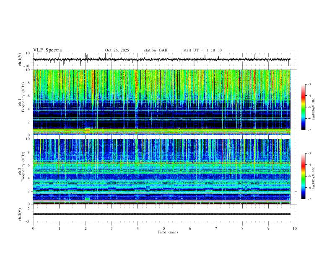Viewport: 332px width, 256px height.
Task: Click the "8" kHz tick on ch.1 spectrogram axis
Action: click(29, 83)
